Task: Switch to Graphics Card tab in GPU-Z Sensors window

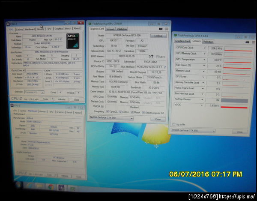Action: [x=182, y=41]
